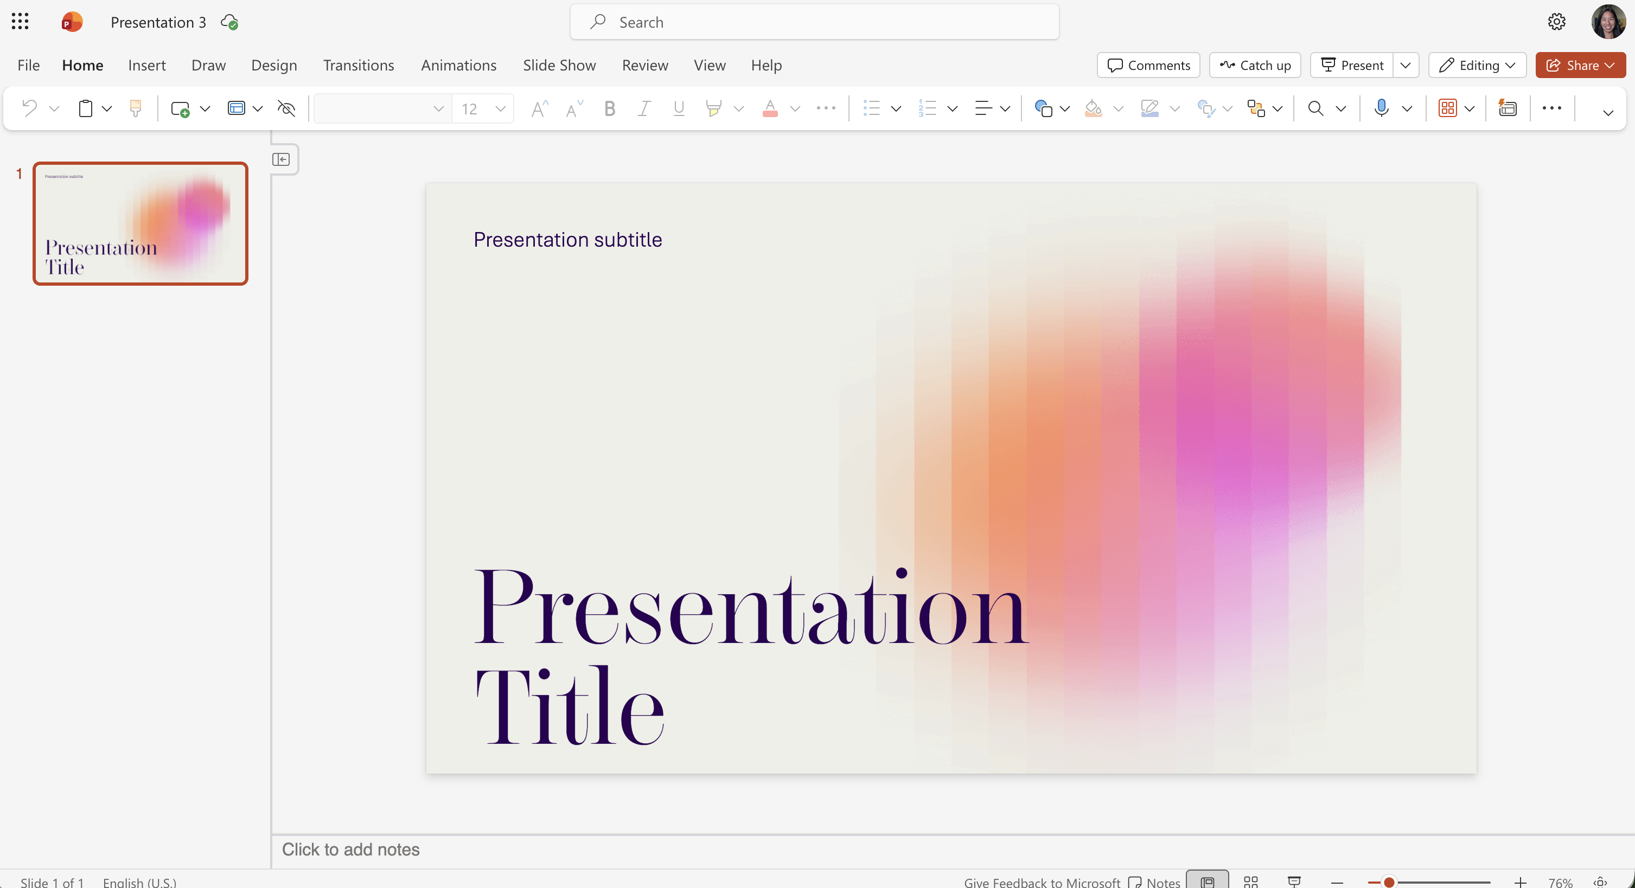Add a New Slide
Viewport: 1635px width, 888px height.
180,108
